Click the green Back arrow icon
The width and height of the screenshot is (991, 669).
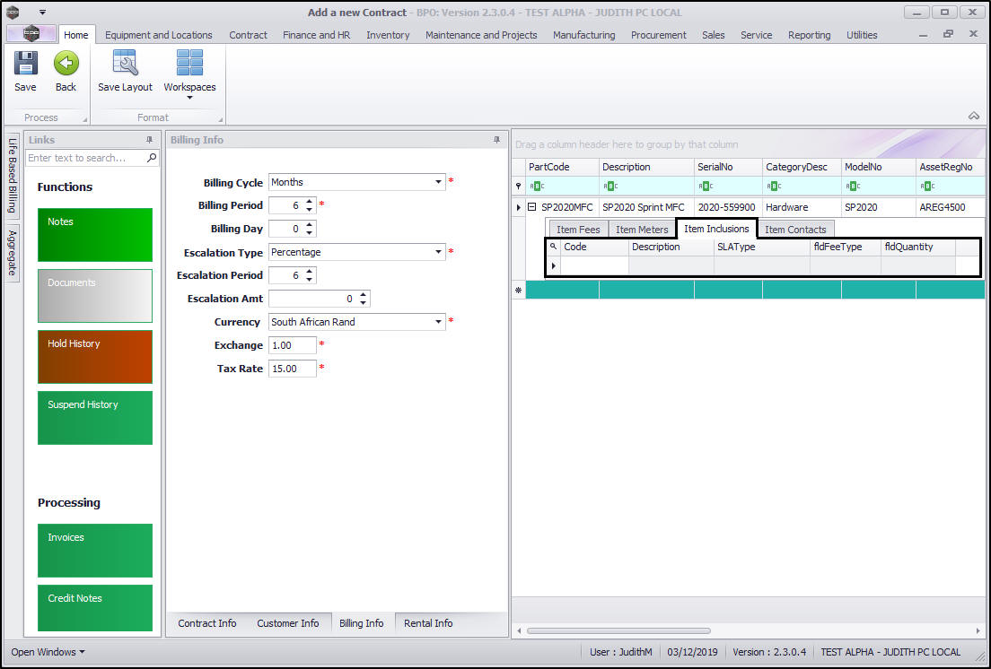click(x=66, y=64)
